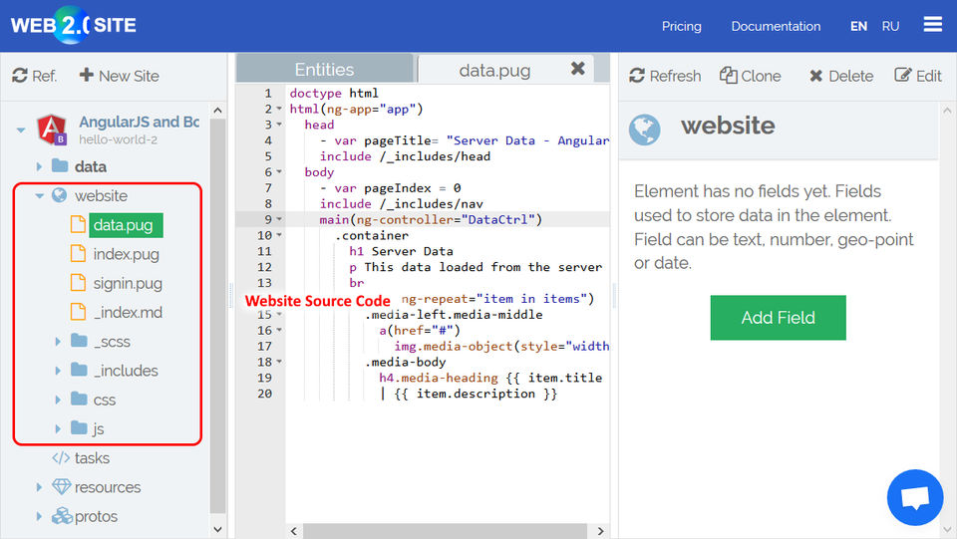Click the AngularJS project logo icon
957x539 pixels.
[x=52, y=130]
